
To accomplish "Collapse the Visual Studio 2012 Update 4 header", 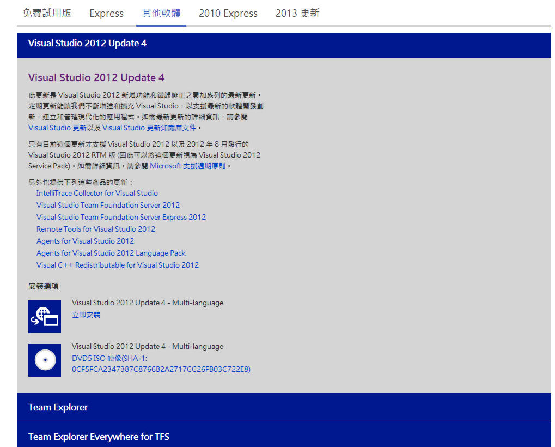I will tap(284, 45).
